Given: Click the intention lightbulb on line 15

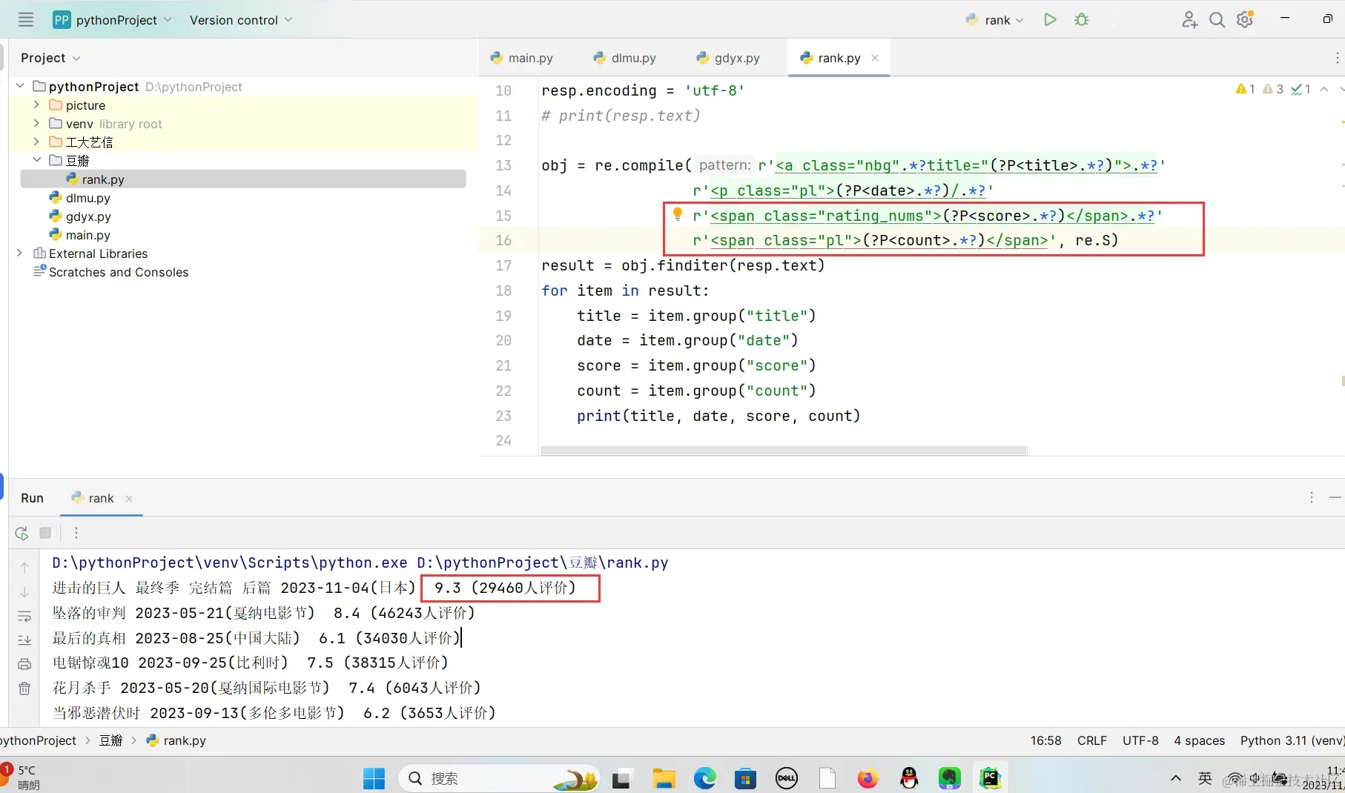Looking at the screenshot, I should (677, 215).
